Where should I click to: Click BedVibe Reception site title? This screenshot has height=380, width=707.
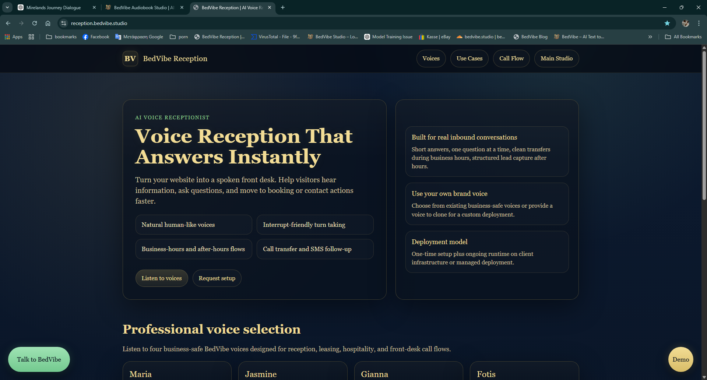(175, 59)
